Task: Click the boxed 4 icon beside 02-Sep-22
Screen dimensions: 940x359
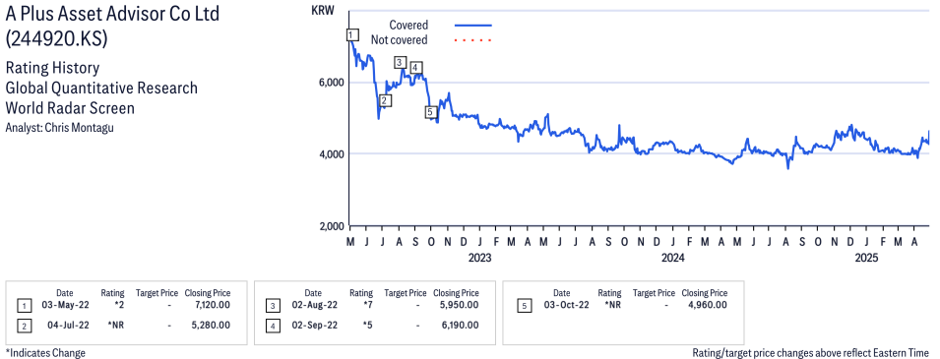Action: coord(273,327)
